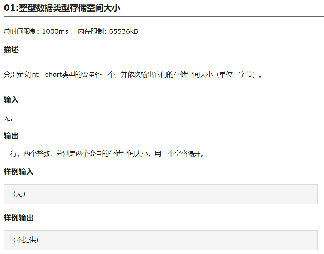Click the sample output box containing (不提供)
The width and height of the screenshot is (324, 254).
pos(161,241)
